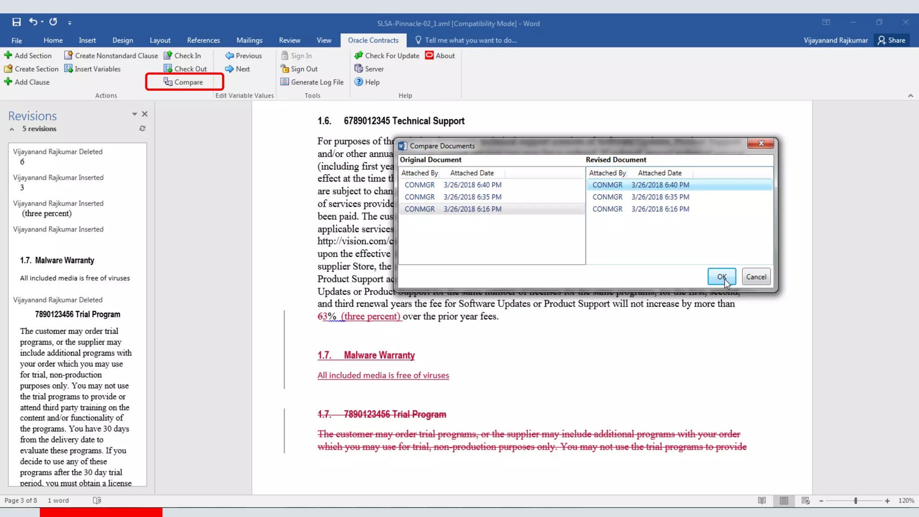The image size is (919, 517).
Task: Select Original Document 3/26/2018 6:16 PM row
Action: tap(492, 209)
